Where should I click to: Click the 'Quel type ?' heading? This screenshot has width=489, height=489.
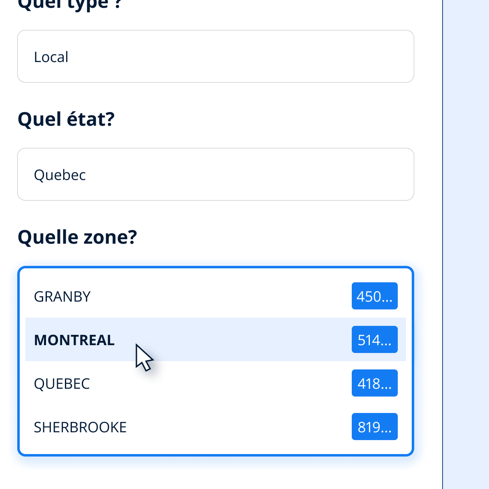click(70, 5)
